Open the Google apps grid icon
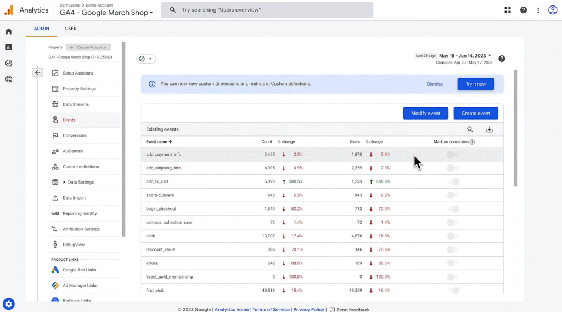The height and width of the screenshot is (312, 562). point(508,10)
